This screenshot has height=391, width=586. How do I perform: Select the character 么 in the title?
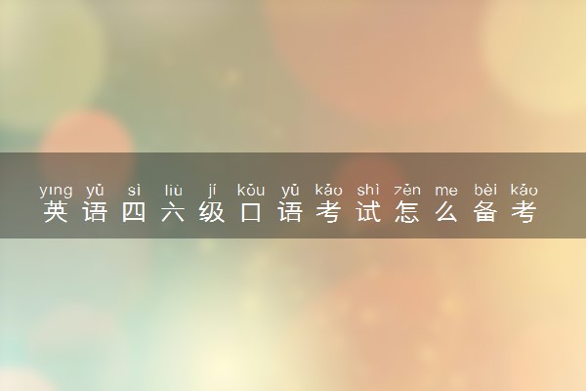click(x=446, y=211)
